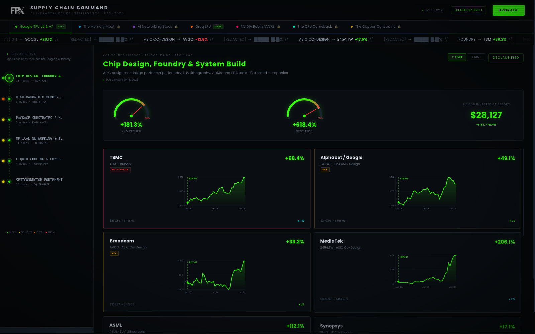Click the card list vertical scrollbar
The image size is (535, 334).
click(x=523, y=192)
